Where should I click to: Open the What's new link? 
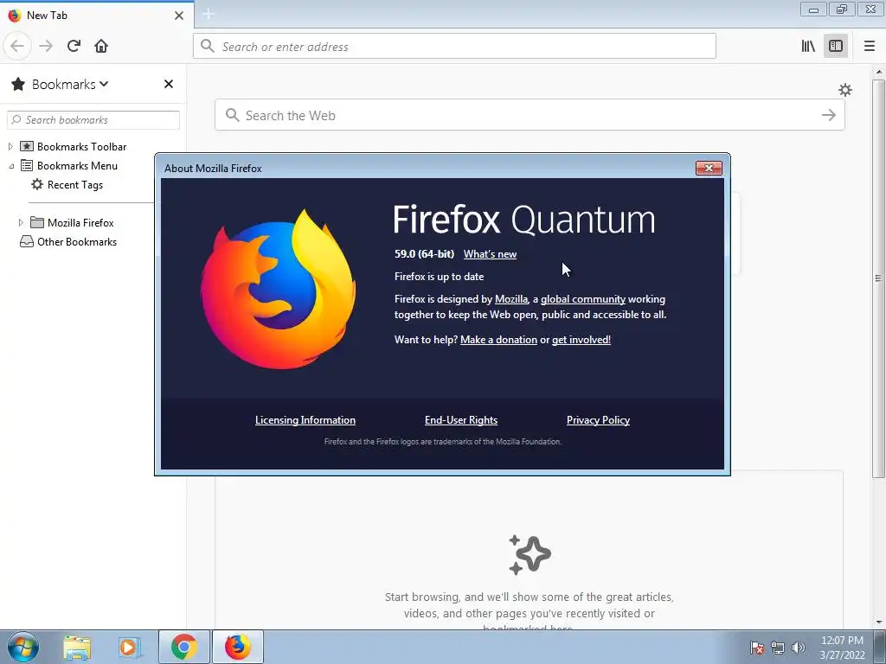(490, 255)
